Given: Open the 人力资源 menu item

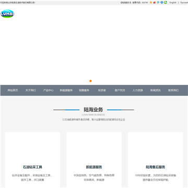Looking at the screenshot, I should (137, 90).
